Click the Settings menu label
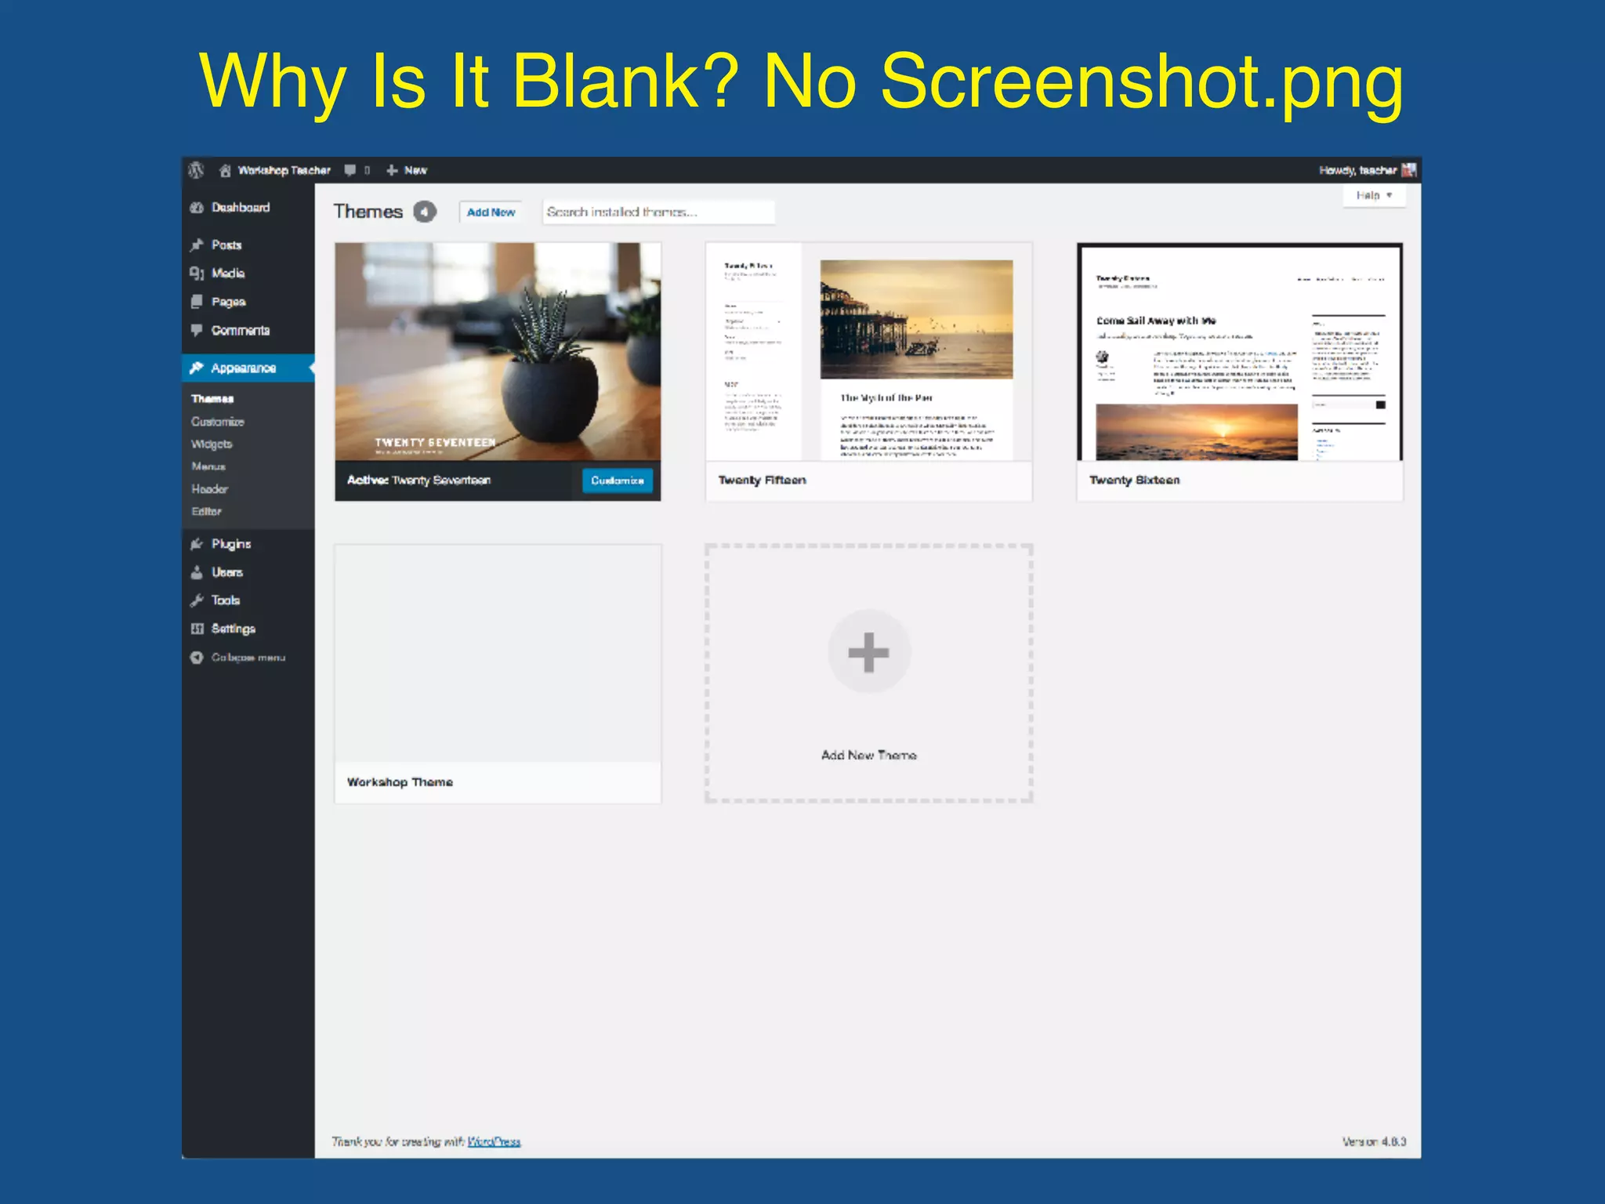 click(234, 629)
